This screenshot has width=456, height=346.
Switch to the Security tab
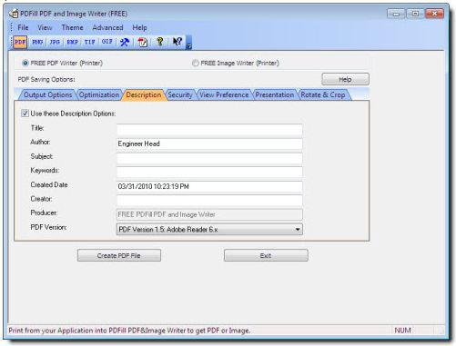tap(180, 94)
